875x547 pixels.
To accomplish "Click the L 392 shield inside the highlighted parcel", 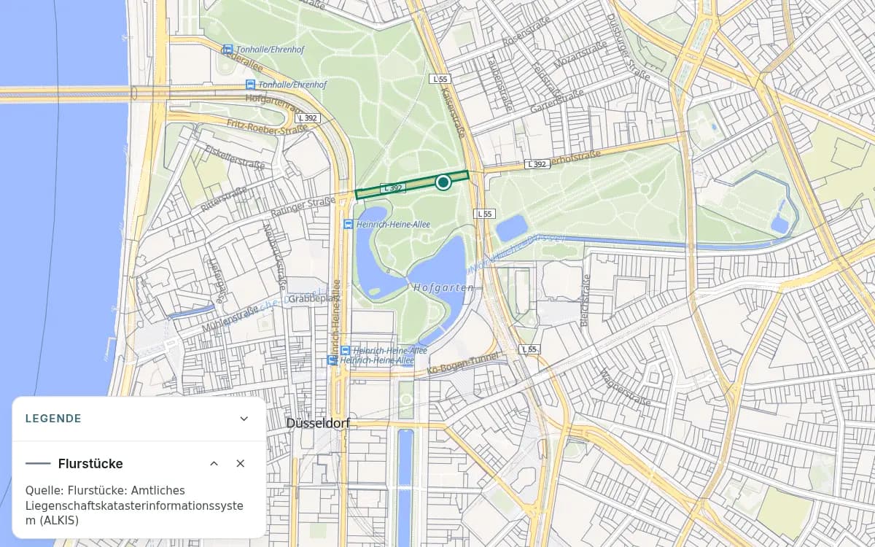I will [392, 188].
